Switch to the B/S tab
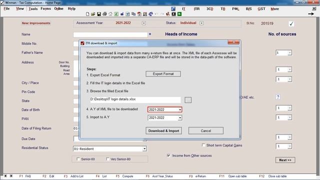320x180 pixels. pos(249,9)
